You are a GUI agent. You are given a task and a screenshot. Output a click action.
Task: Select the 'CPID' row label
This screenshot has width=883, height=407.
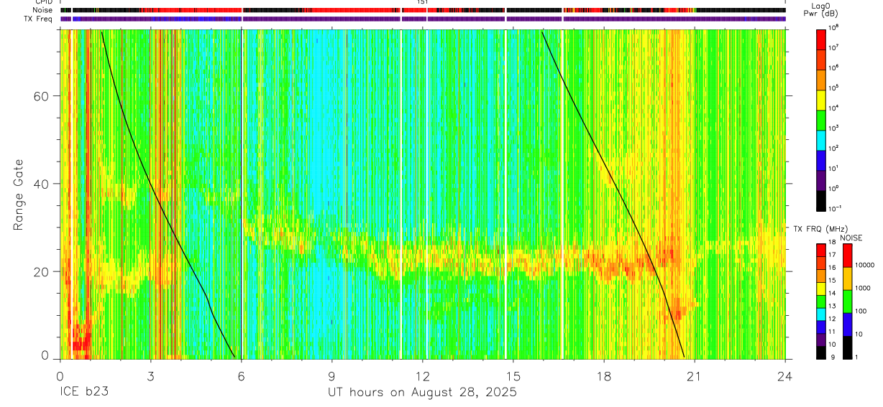pos(44,2)
